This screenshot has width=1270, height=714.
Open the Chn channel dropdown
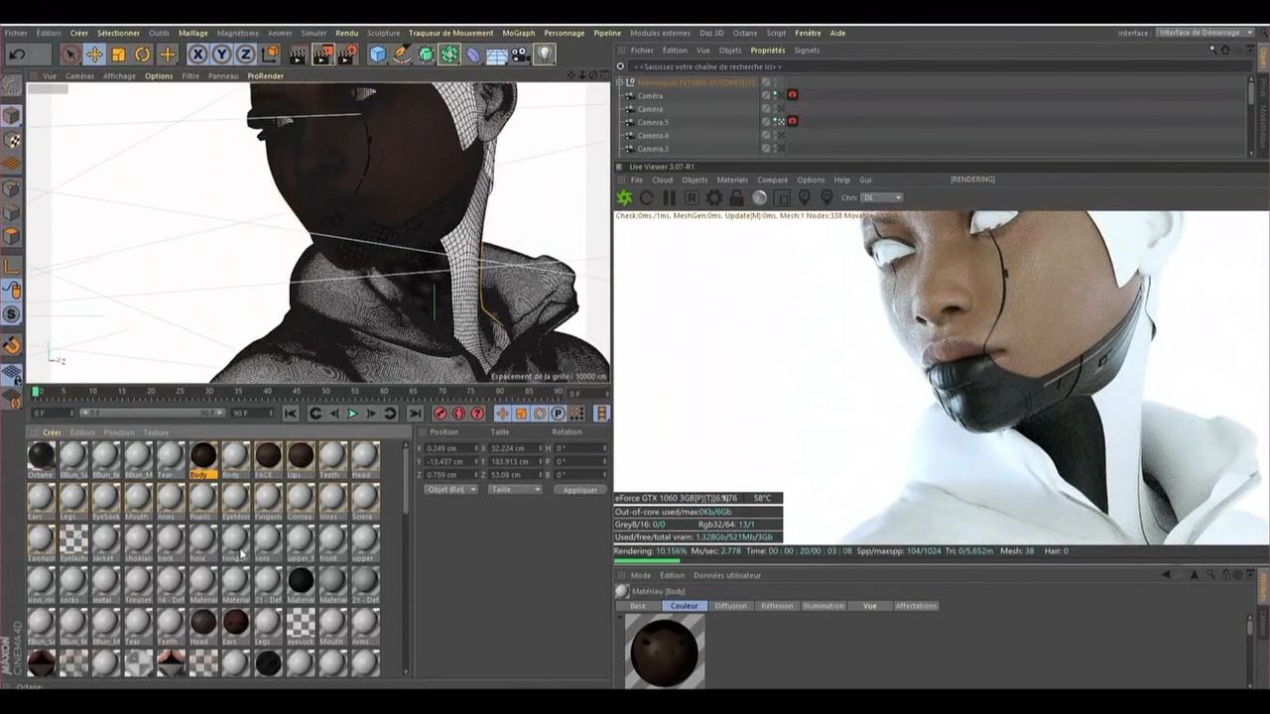point(881,197)
